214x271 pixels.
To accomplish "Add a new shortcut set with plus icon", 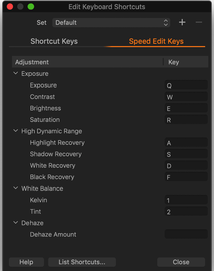I will coord(182,22).
